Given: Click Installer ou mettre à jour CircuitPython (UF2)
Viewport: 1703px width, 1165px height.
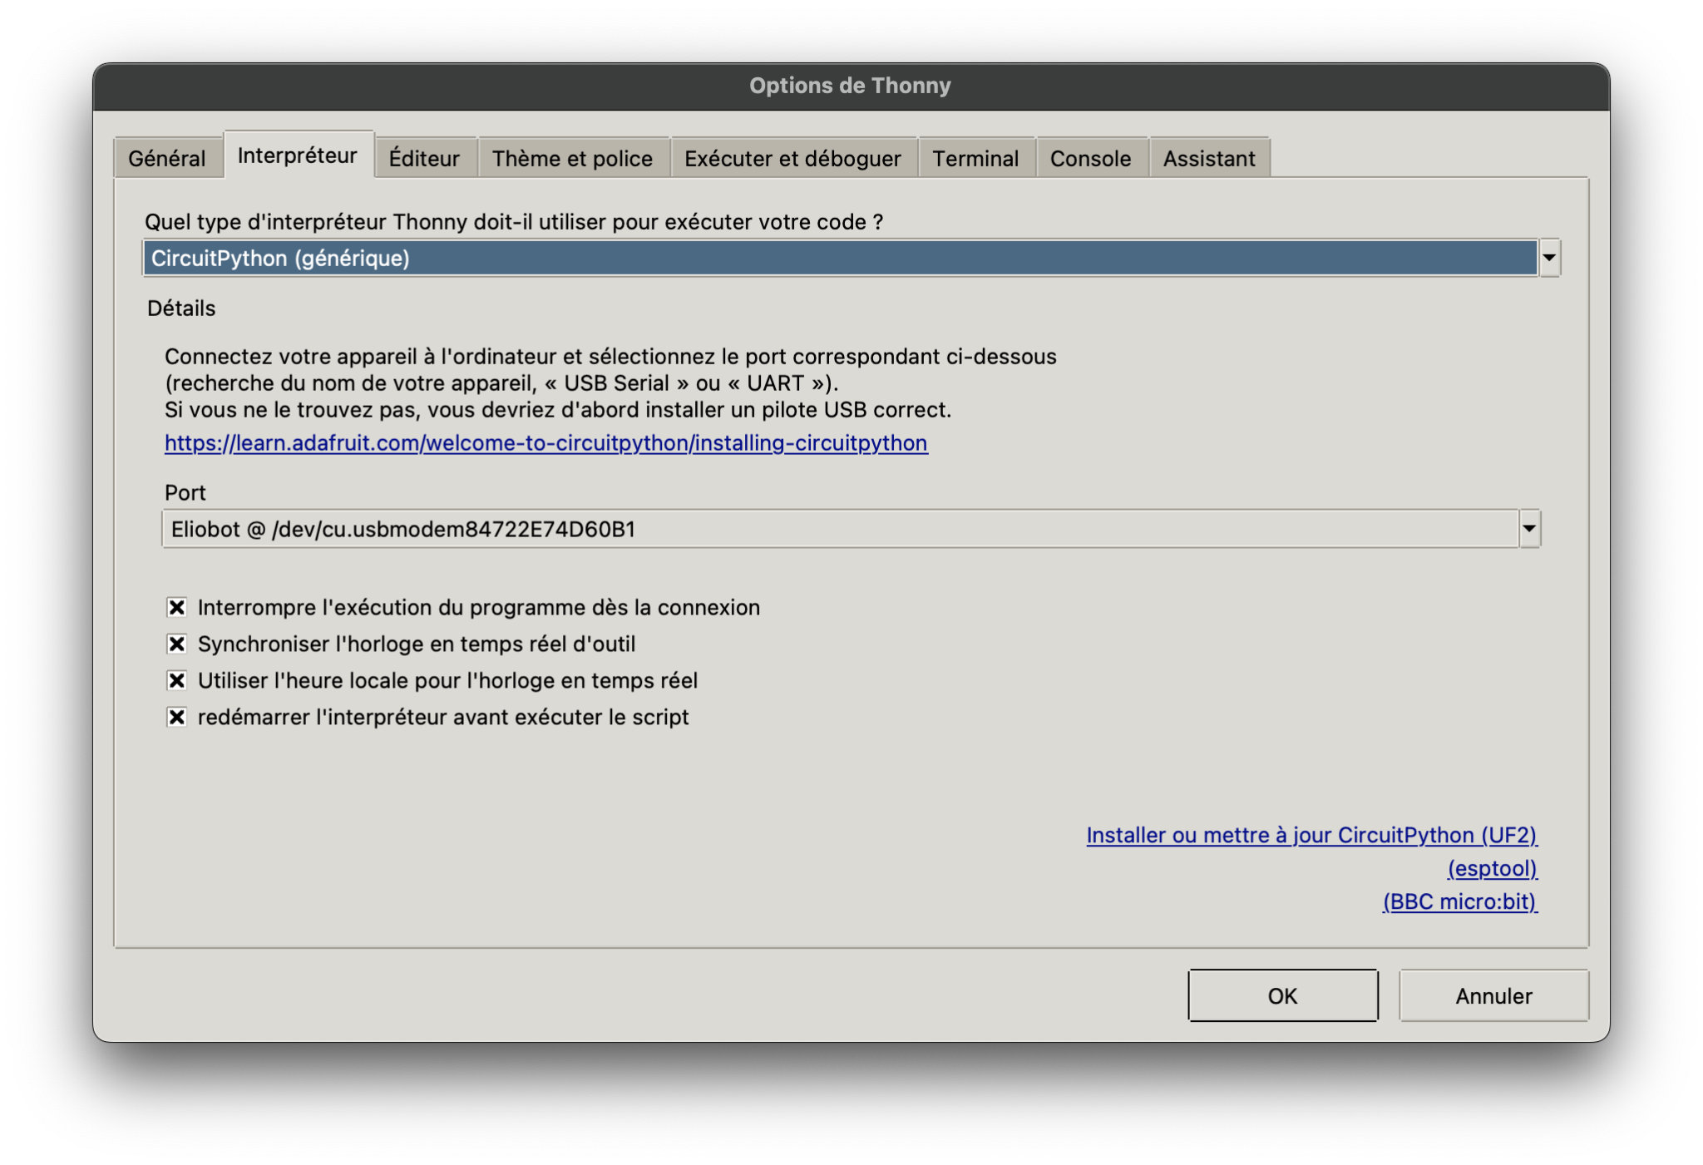Looking at the screenshot, I should 1311,835.
